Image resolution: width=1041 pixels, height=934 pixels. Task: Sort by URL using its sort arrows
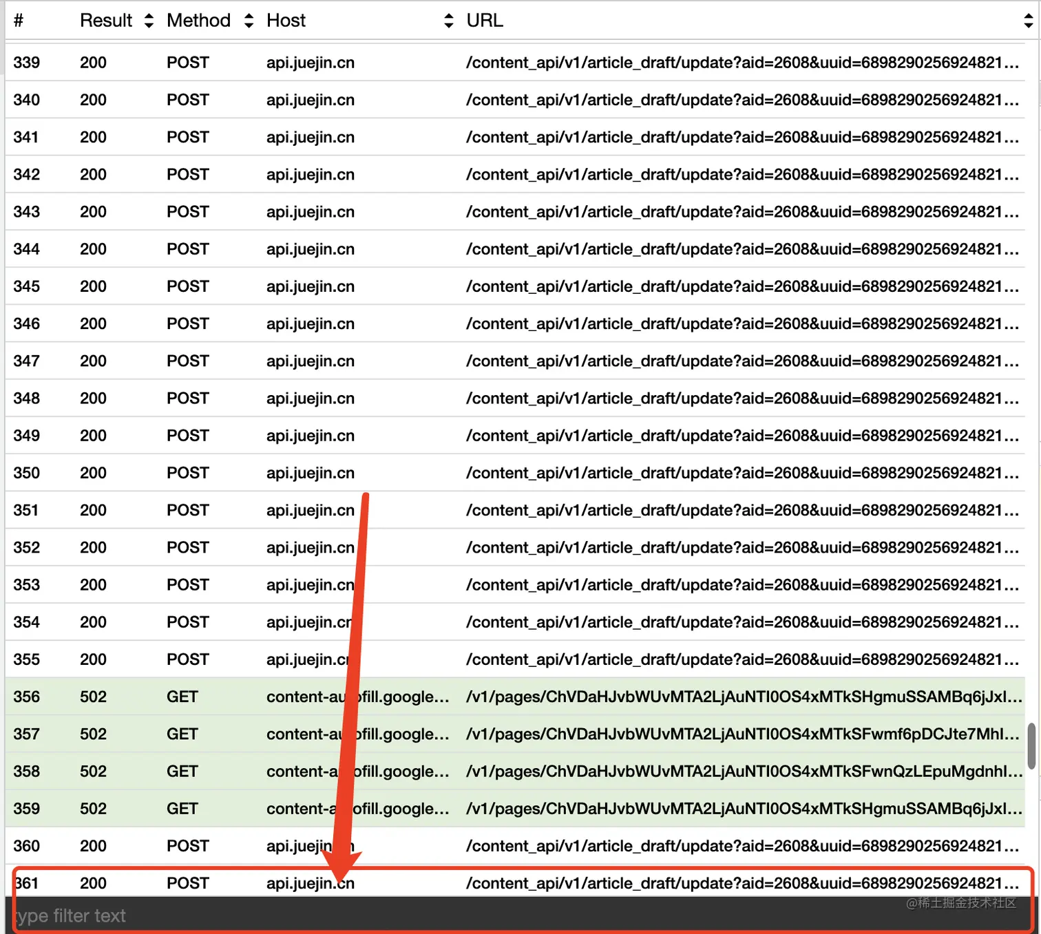[x=1028, y=21]
